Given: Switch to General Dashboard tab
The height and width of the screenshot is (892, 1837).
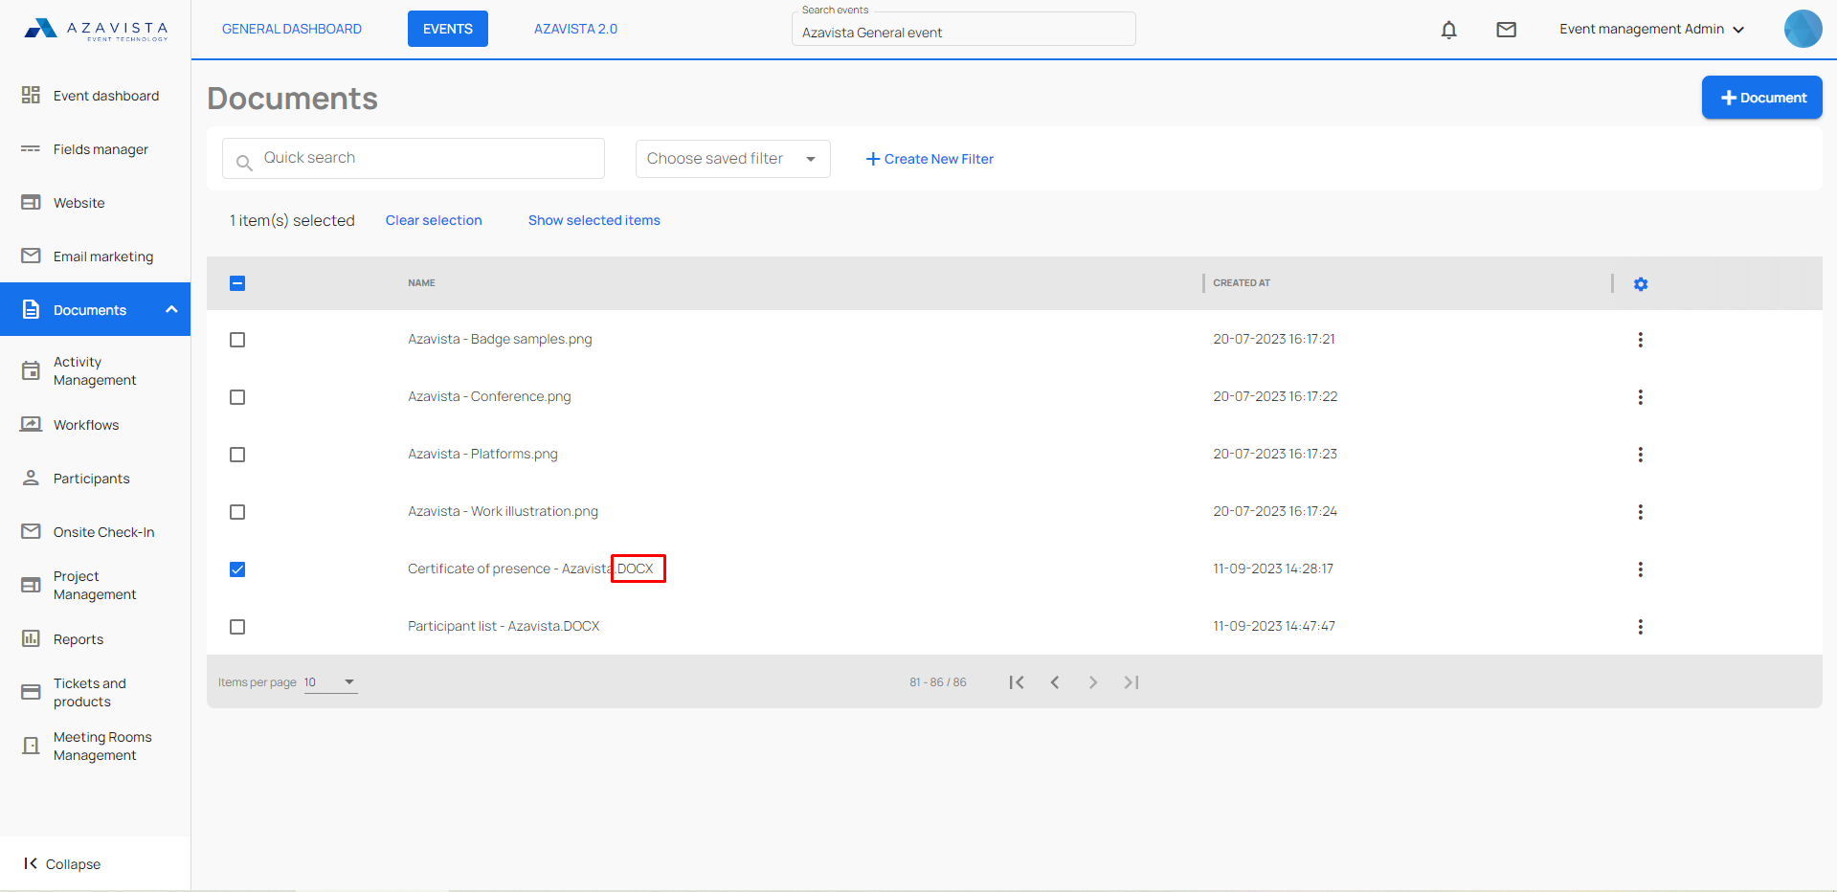Looking at the screenshot, I should point(292,29).
